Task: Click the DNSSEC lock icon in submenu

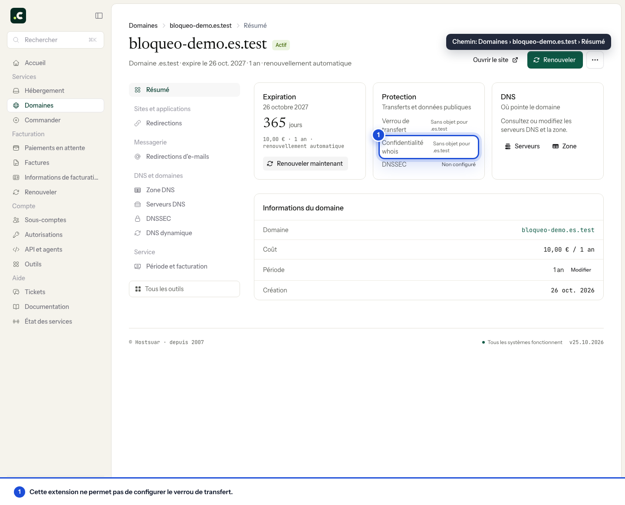Action: pos(138,219)
